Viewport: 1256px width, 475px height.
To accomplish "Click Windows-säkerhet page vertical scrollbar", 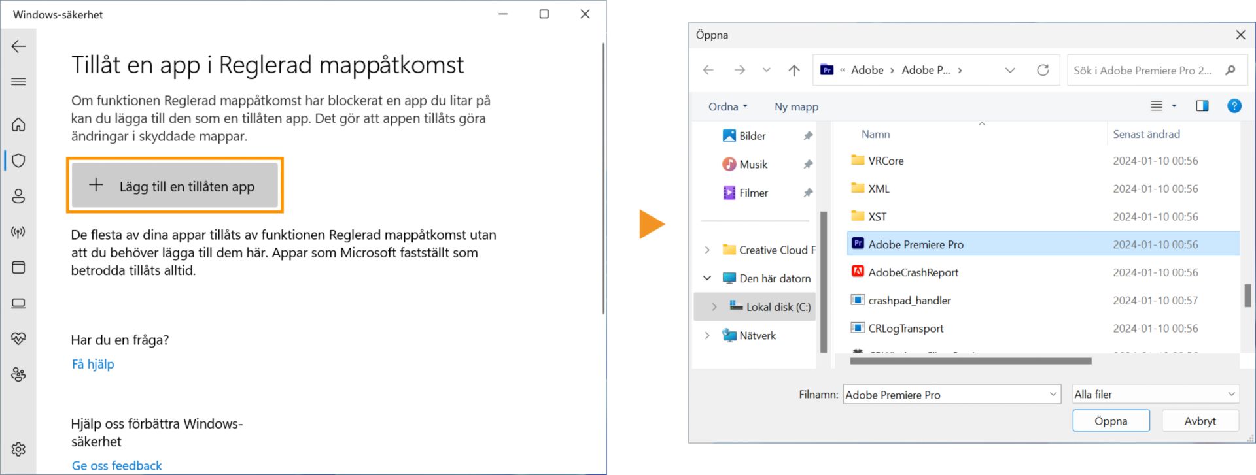I will coord(604,178).
